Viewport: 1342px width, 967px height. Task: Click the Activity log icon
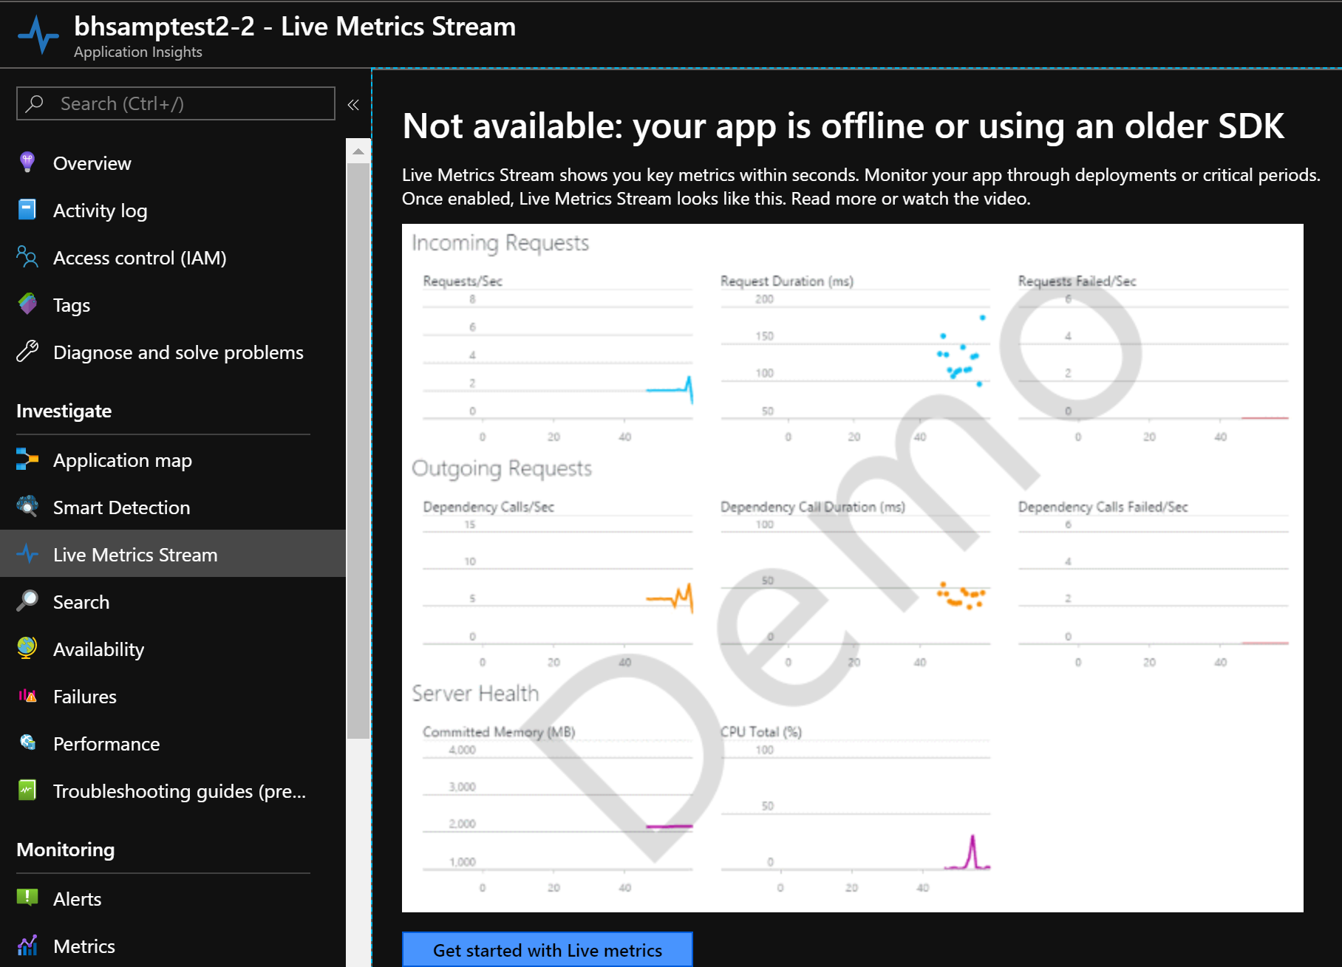(27, 210)
